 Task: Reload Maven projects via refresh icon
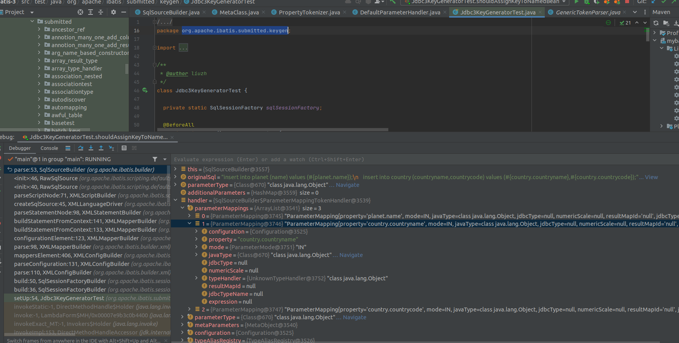pyautogui.click(x=656, y=23)
